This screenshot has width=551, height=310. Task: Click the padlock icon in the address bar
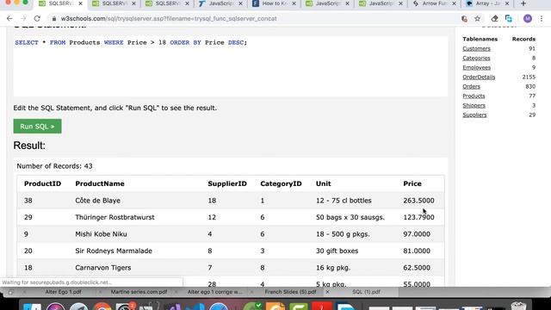pos(54,19)
